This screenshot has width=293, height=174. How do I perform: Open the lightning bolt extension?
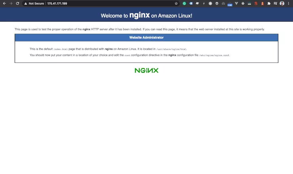click(x=204, y=3)
